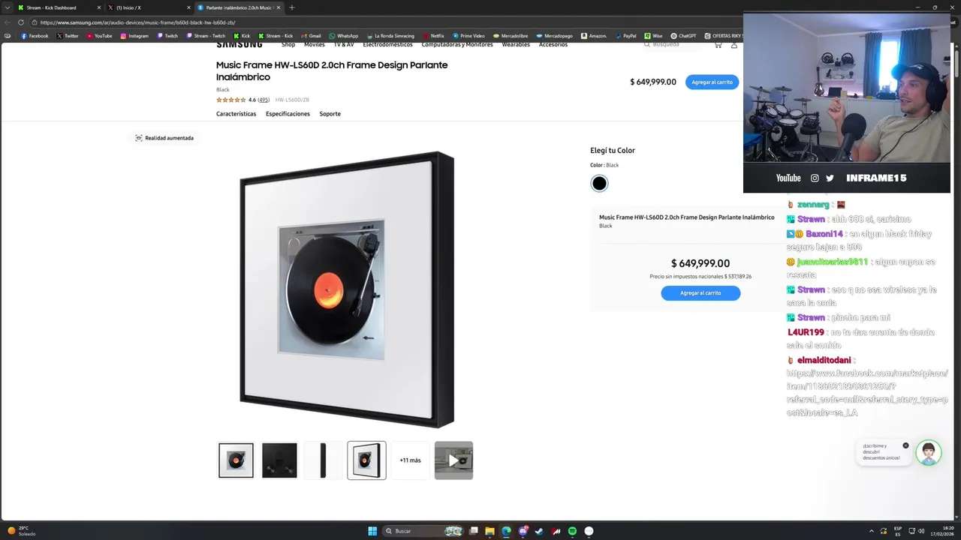Select the side-view product thumbnail
Image resolution: width=961 pixels, height=540 pixels.
[323, 460]
